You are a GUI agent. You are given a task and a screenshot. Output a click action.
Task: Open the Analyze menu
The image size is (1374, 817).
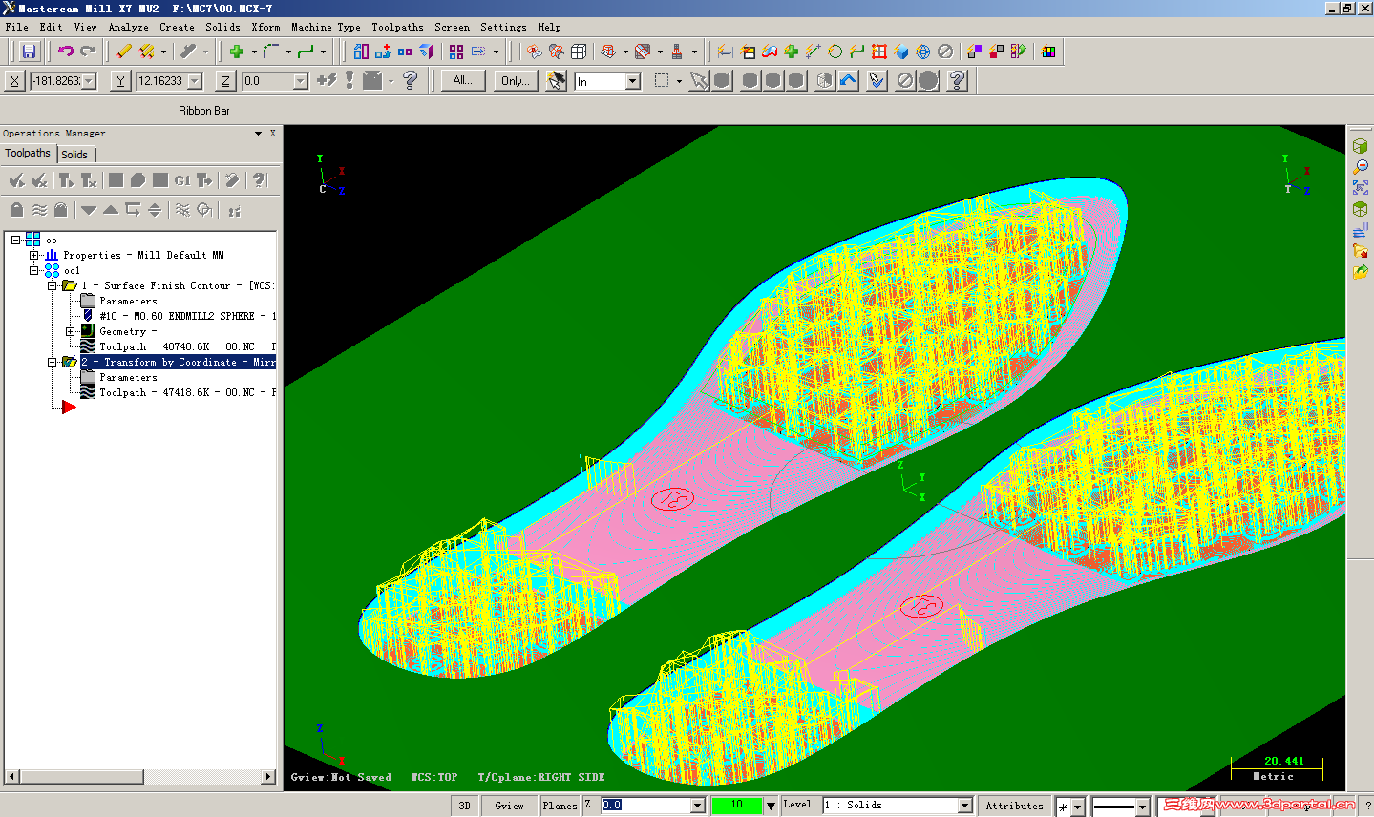[x=128, y=27]
